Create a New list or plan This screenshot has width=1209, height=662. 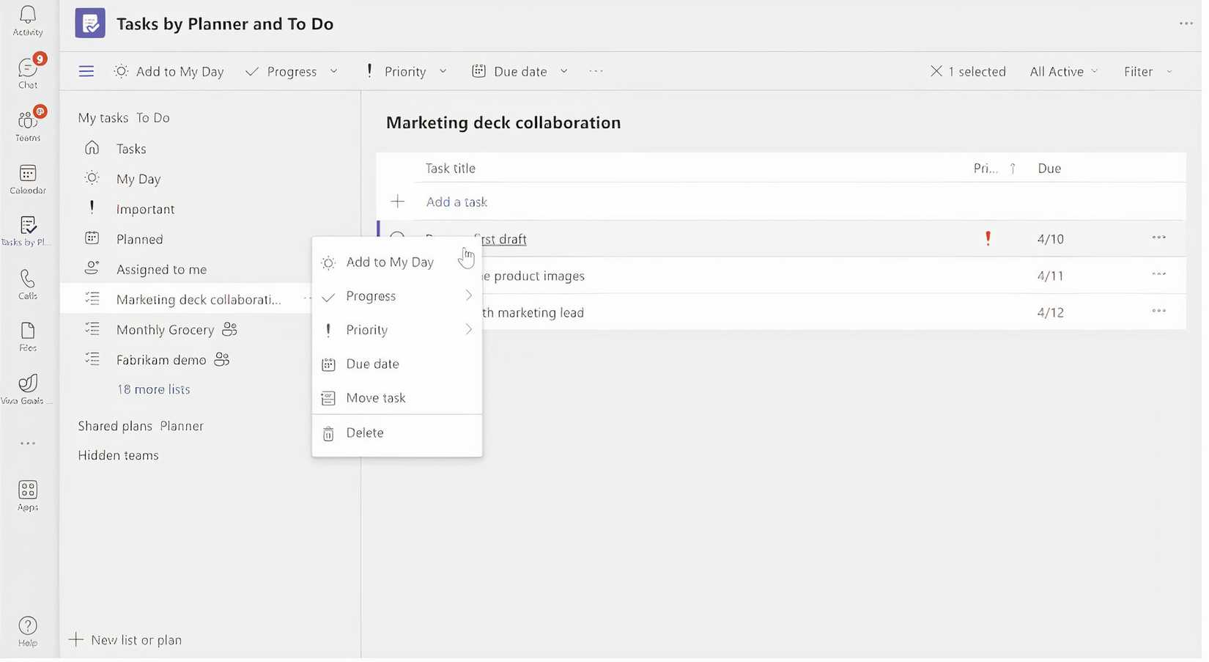pyautogui.click(x=136, y=639)
